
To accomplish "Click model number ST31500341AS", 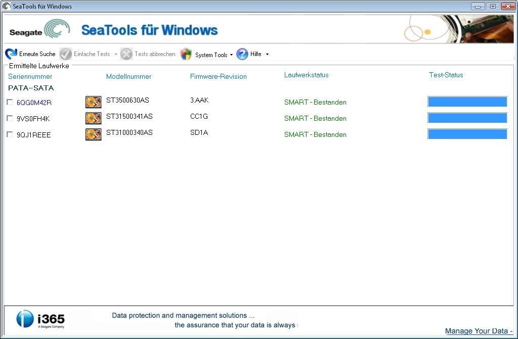I will coord(129,116).
